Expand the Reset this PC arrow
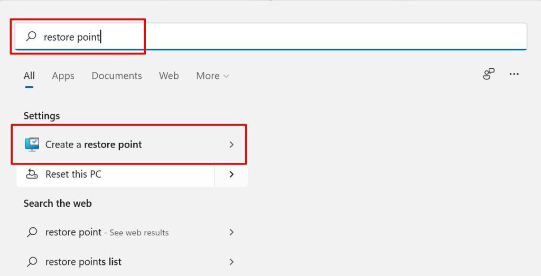Viewport: 541px width, 276px height. (x=231, y=174)
